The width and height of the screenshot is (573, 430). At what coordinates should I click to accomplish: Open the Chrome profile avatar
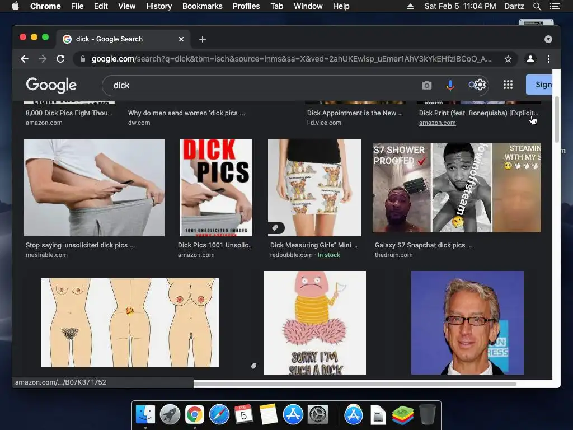coord(530,59)
